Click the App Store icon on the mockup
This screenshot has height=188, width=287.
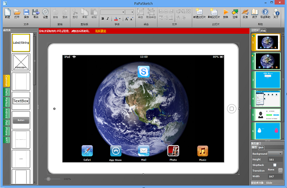(x=116, y=151)
